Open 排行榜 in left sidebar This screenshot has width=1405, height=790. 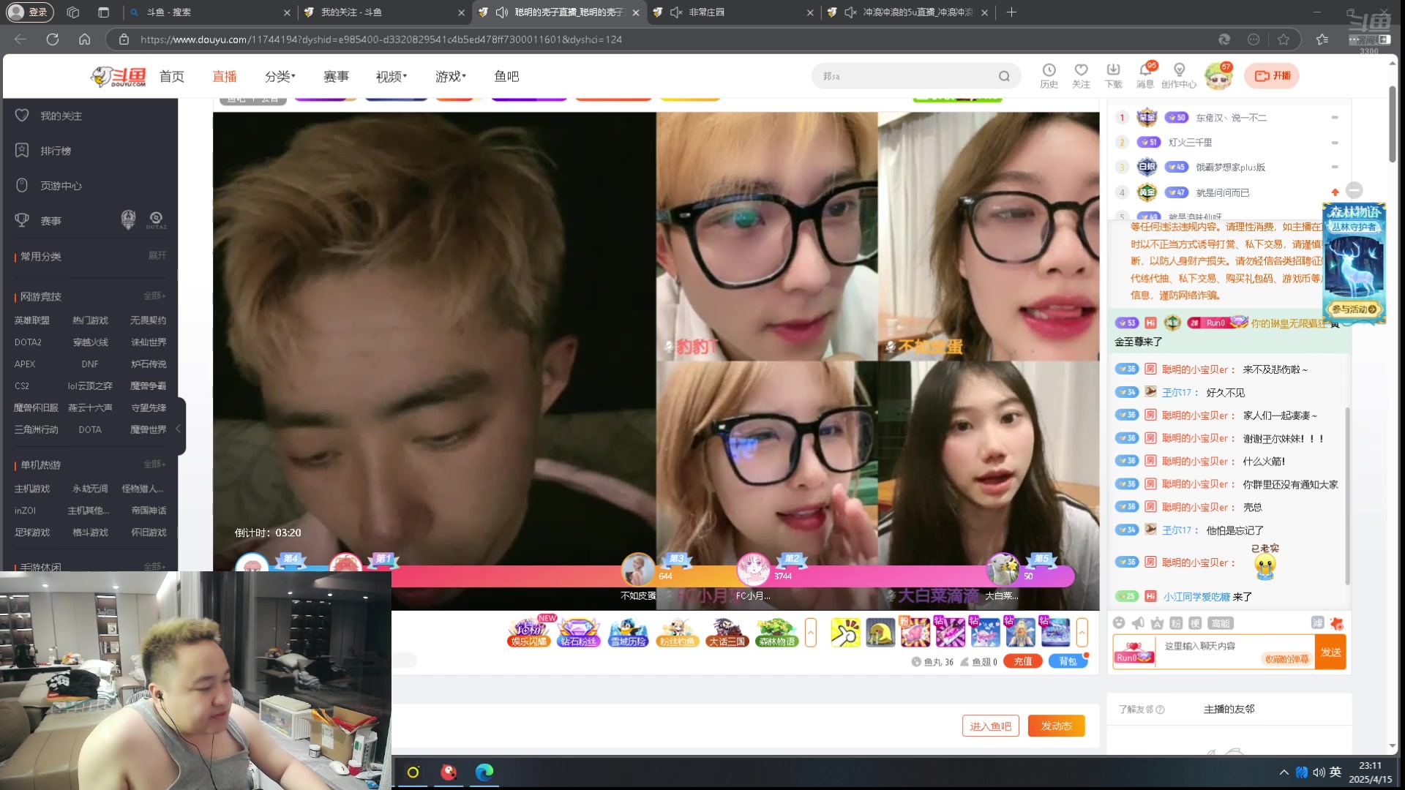click(56, 151)
